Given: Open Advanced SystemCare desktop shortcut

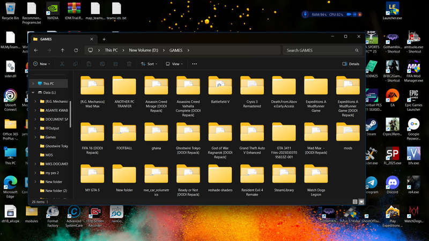Looking at the screenshot, I should [x=74, y=216].
